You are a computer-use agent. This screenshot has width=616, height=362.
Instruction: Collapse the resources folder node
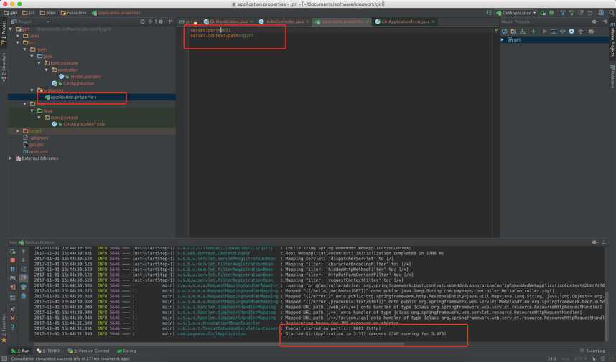pos(32,90)
